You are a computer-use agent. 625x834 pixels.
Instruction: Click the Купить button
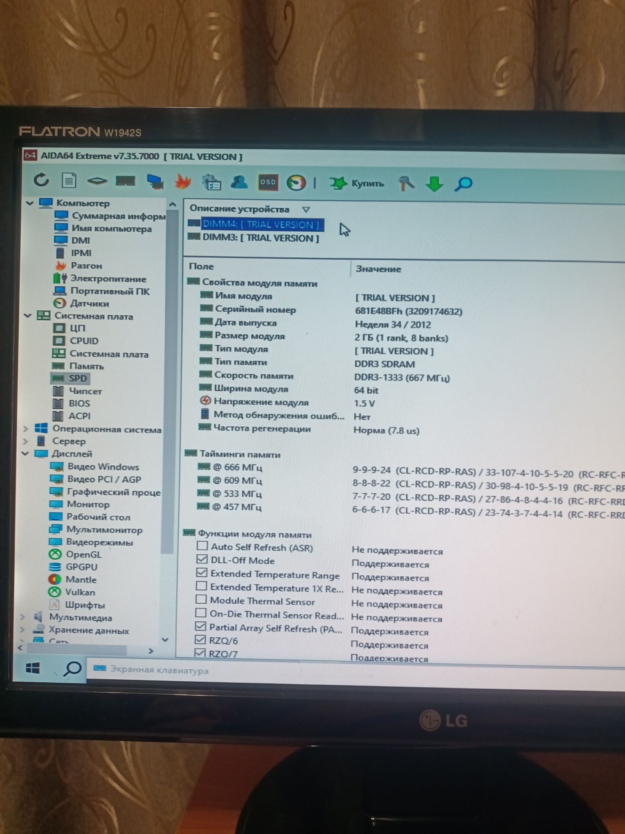(x=357, y=183)
